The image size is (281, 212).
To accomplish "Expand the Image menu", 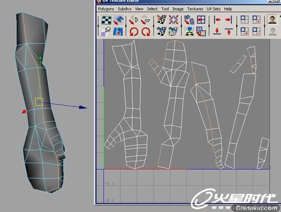I will click(178, 9).
